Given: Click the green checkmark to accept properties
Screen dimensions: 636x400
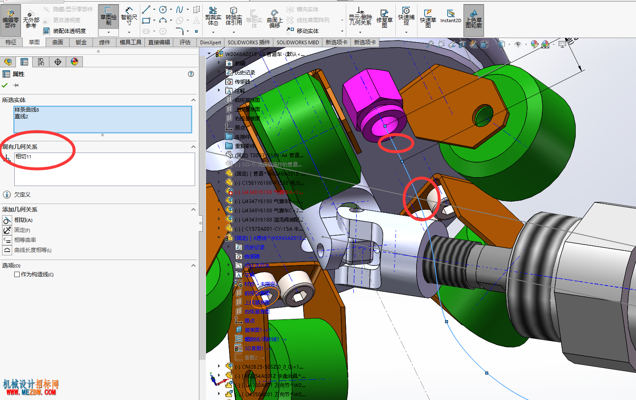Looking at the screenshot, I should pyautogui.click(x=5, y=85).
